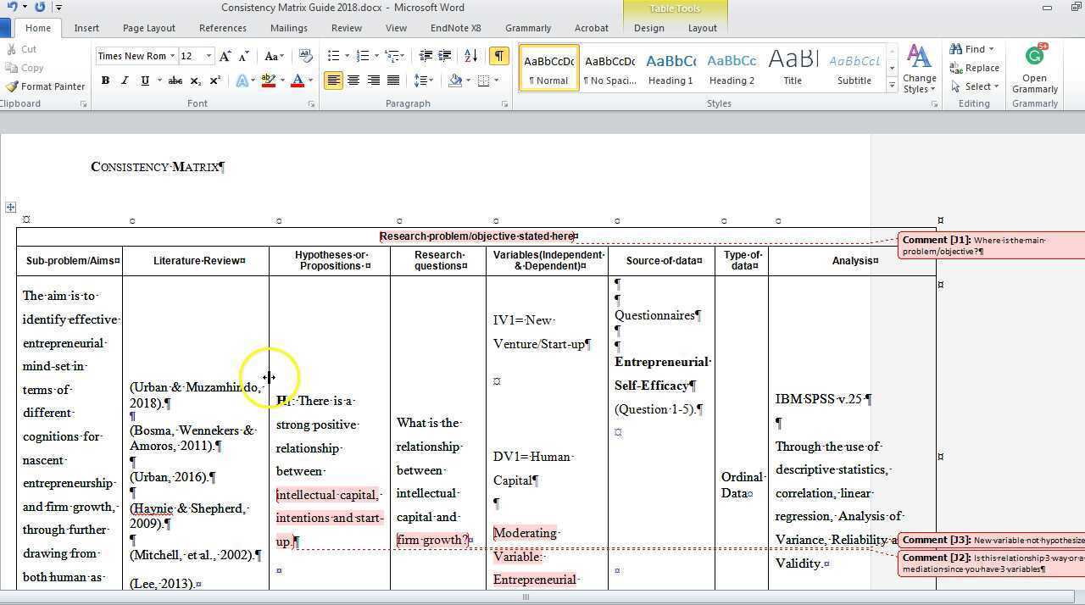The image size is (1085, 605).
Task: Apply subscript formatting
Action: pos(194,80)
